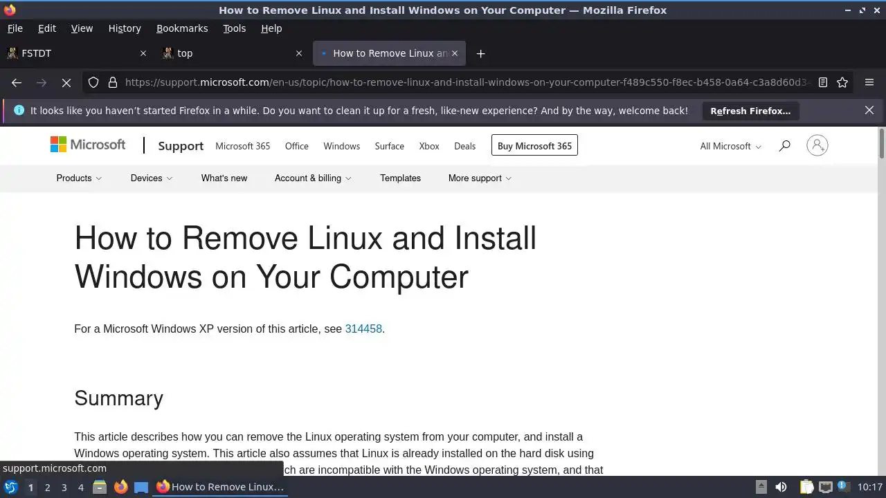Open the network connection tray icon

(x=825, y=487)
